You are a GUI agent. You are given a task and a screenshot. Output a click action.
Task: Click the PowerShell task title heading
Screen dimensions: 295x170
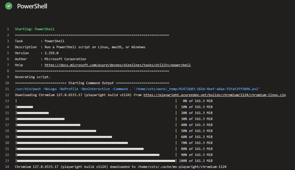pyautogui.click(x=32, y=6)
